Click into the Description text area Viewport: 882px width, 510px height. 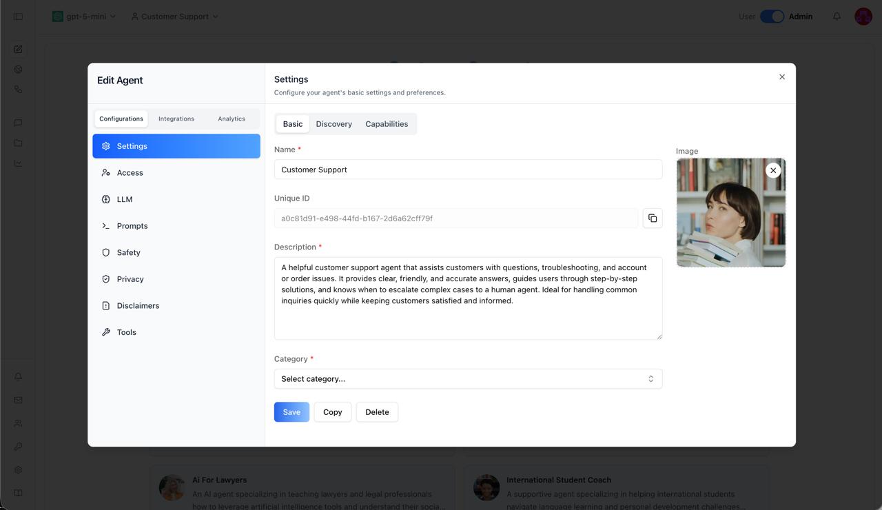coord(468,298)
